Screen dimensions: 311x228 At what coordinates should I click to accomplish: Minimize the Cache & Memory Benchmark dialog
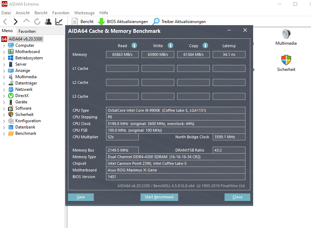coord(229,30)
